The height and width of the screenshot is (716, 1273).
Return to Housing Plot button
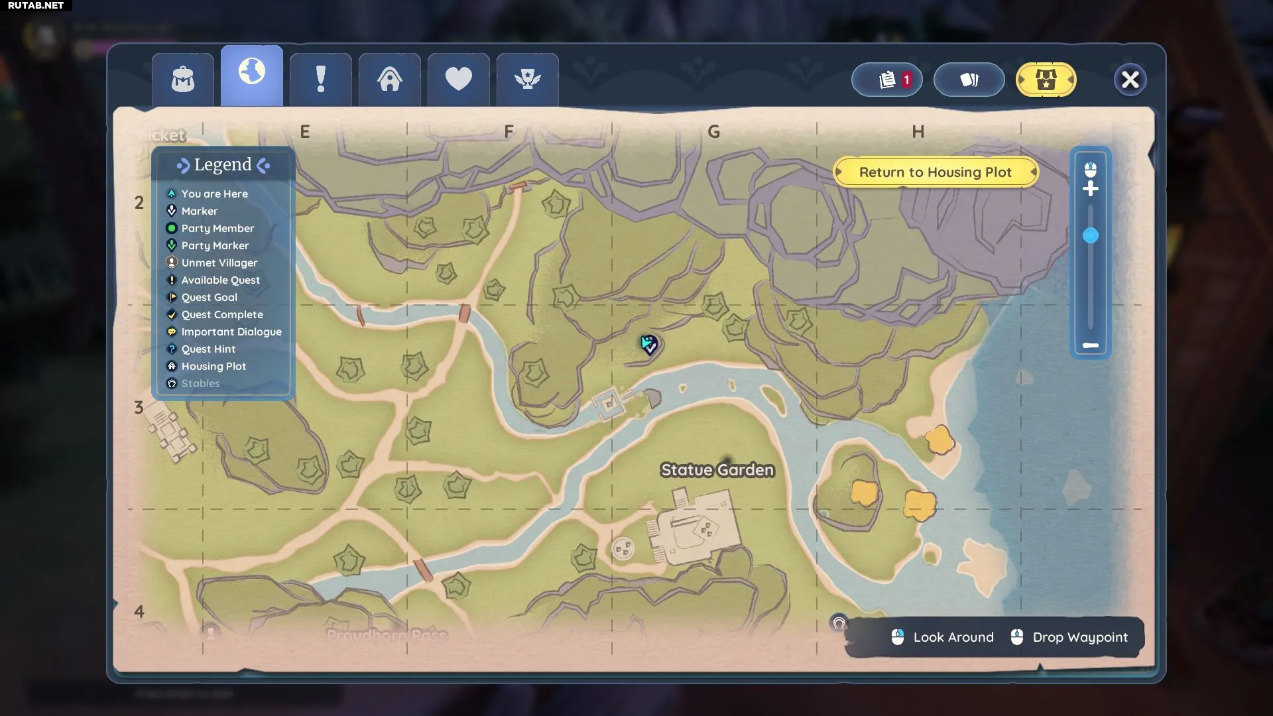[x=935, y=172]
